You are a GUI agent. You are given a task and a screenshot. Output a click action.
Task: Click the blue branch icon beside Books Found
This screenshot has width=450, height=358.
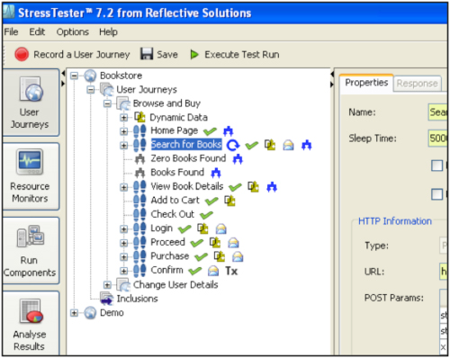[216, 173]
